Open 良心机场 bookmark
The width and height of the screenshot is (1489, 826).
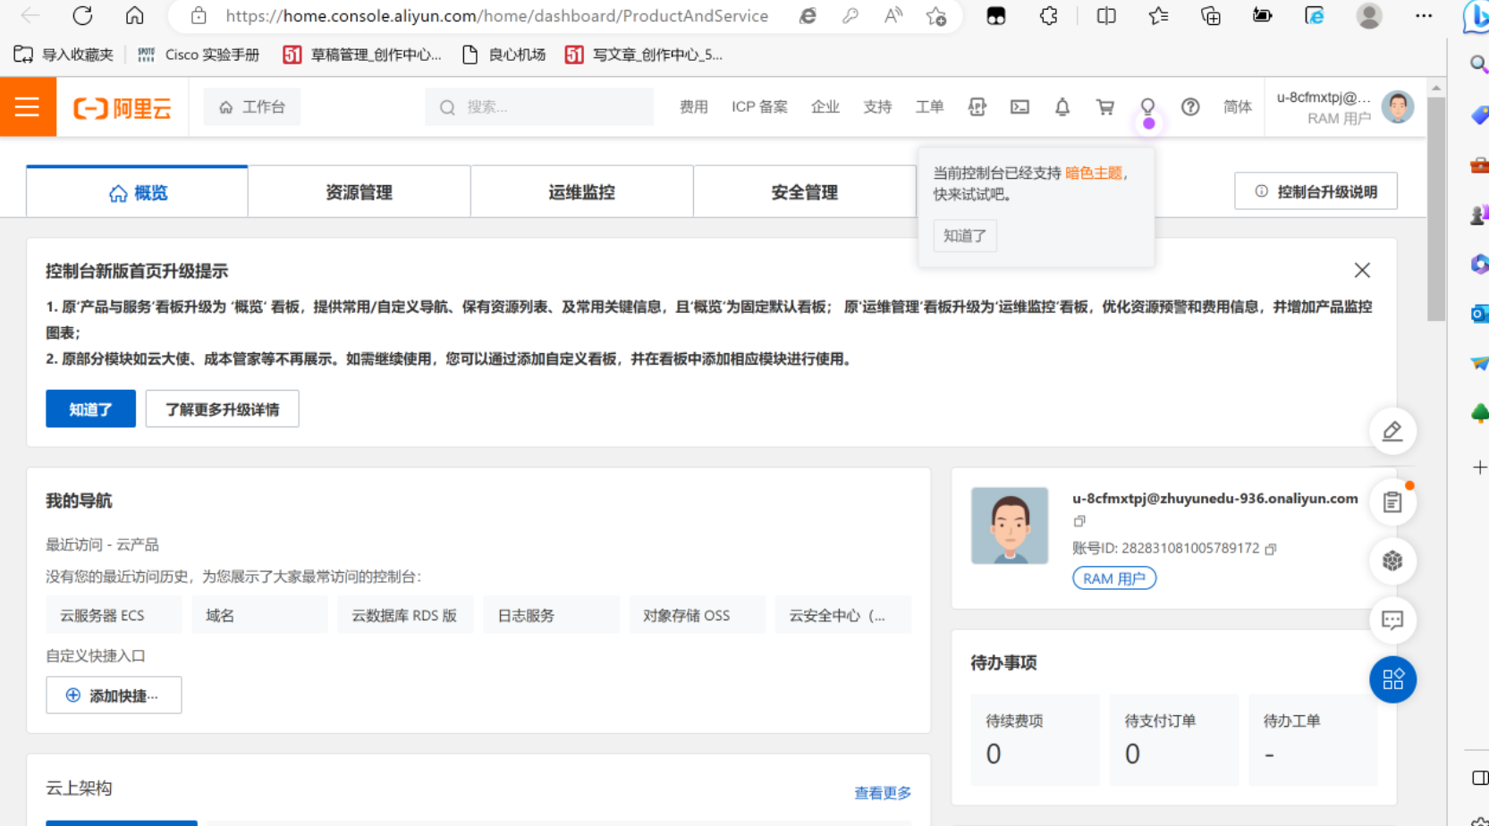click(503, 55)
